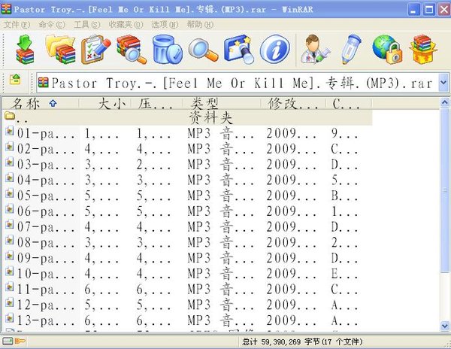This screenshot has width=451, height=349.
Task: Open the 选项(N) menu
Action: point(165,25)
